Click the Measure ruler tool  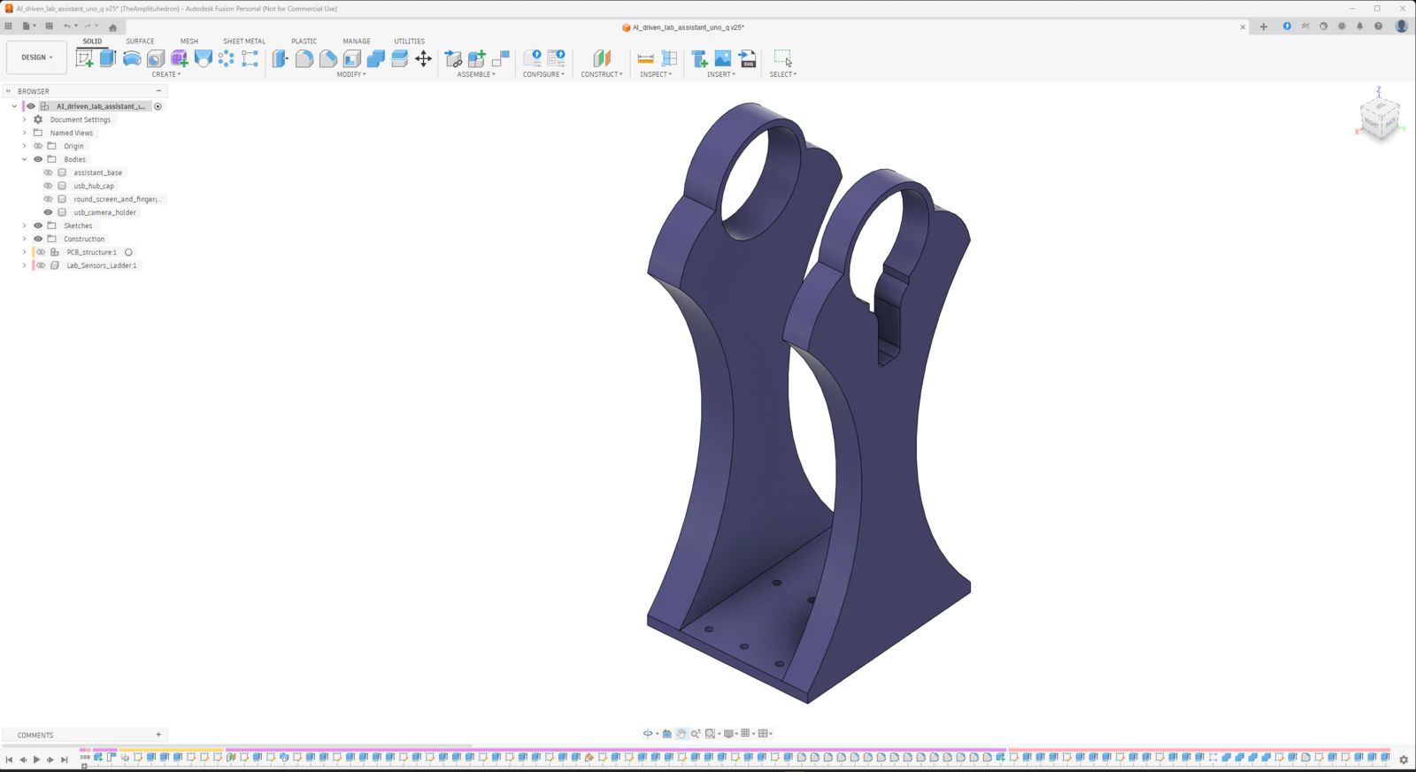point(646,58)
